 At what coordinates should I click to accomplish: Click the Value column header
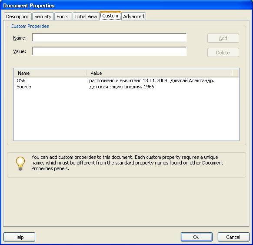click(x=159, y=73)
